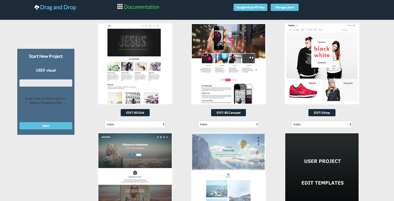The height and width of the screenshot is (201, 394).
Task: Select the Welcome to Wonderland template thumbnail
Action: point(135,167)
